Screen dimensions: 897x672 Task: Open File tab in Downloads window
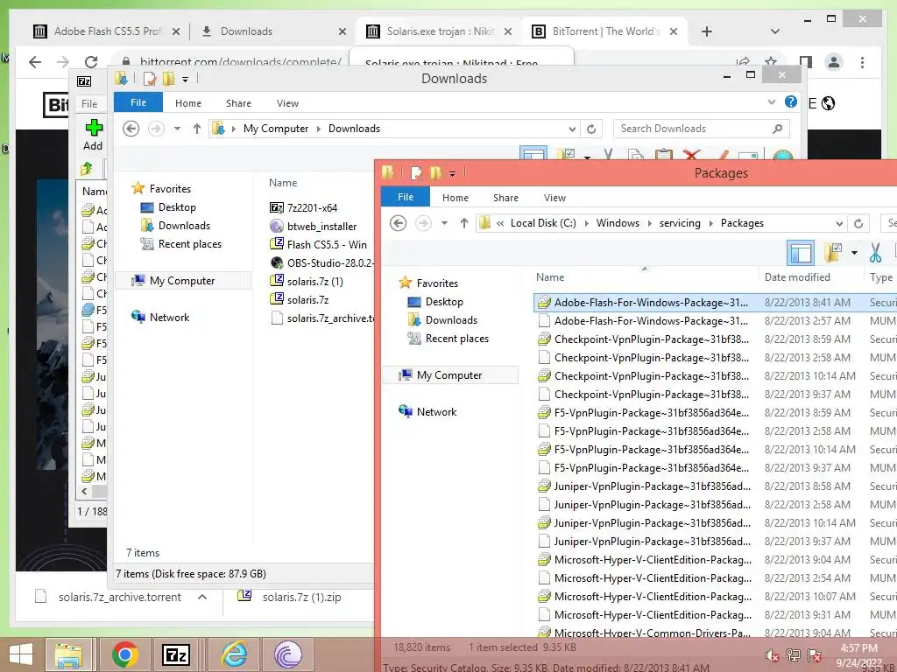(138, 102)
